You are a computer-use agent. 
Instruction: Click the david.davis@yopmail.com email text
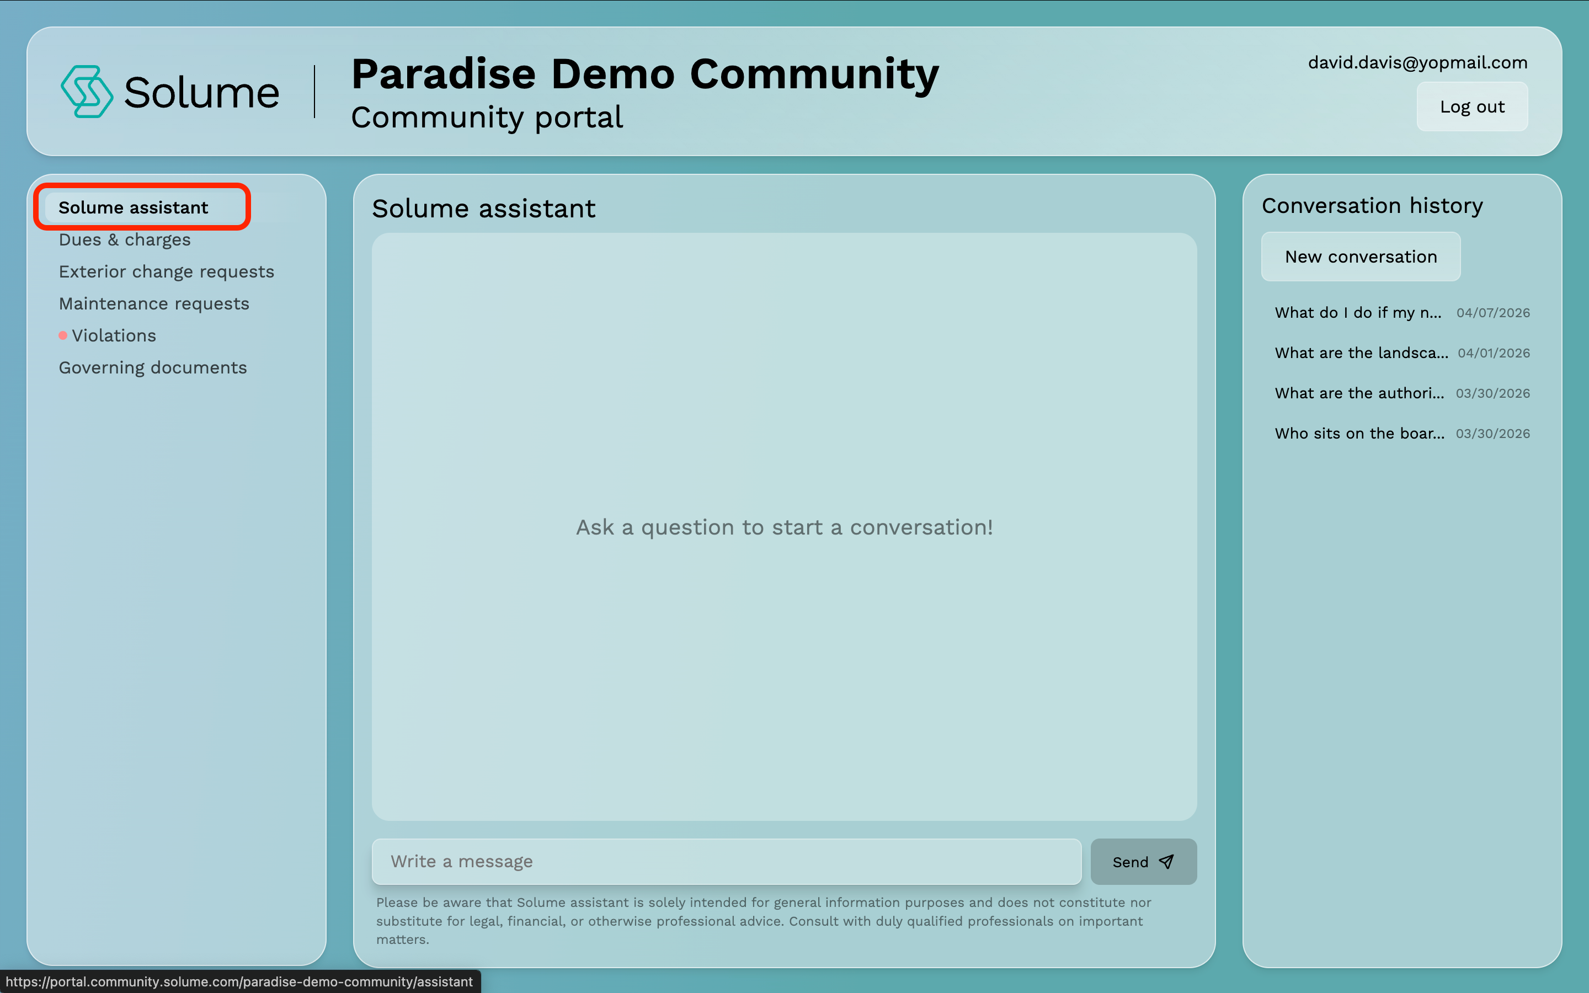[1417, 62]
